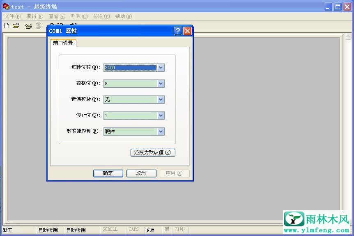Viewport: 354px width, 236px height.
Task: Close the COM1 properties dialog
Action: pos(187,31)
